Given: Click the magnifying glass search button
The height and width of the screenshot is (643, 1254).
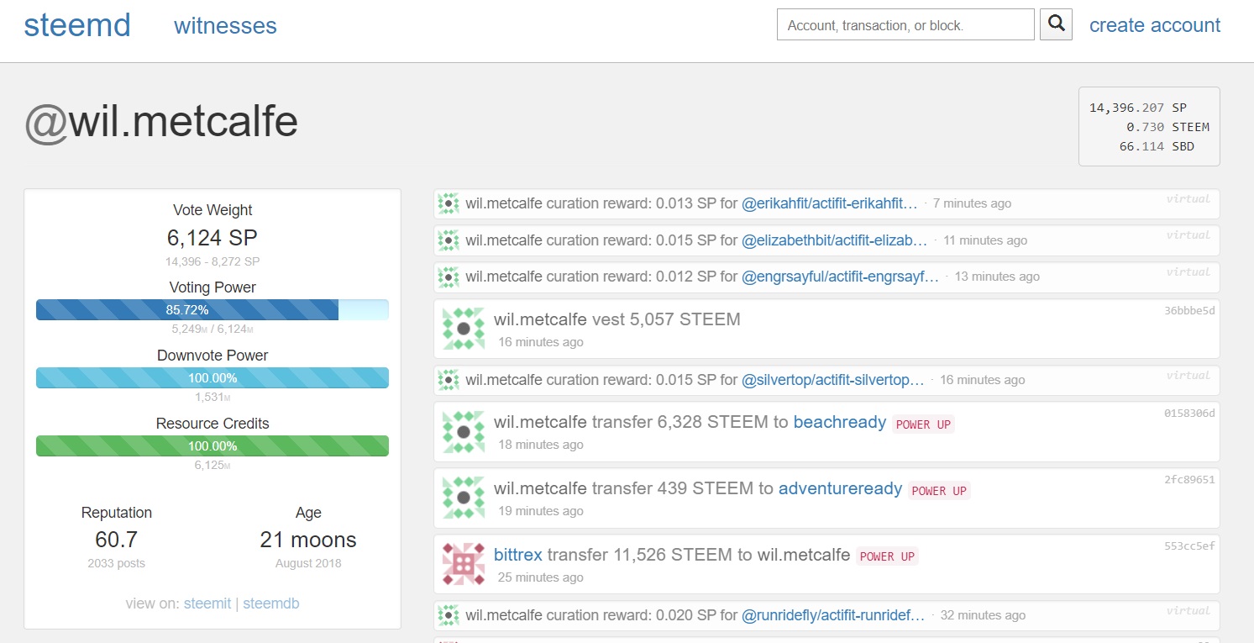Looking at the screenshot, I should [x=1056, y=24].
